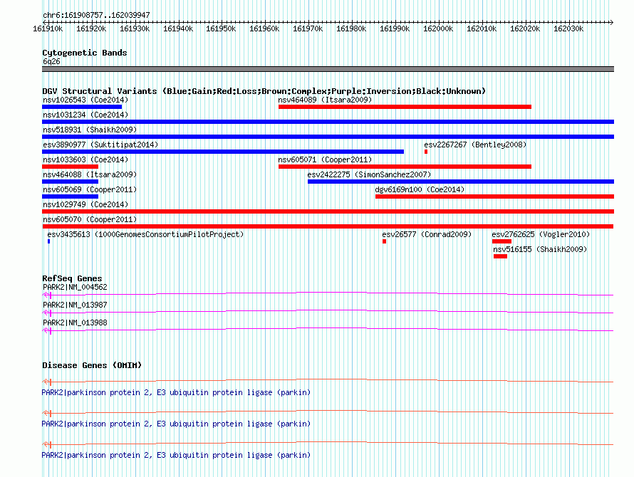634x477 pixels.
Task: Click nsv605069 (Cooper2011) blue bar
Action: [70, 196]
